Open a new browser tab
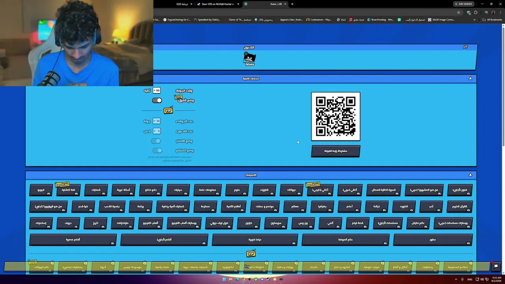The height and width of the screenshot is (284, 505). click(292, 4)
